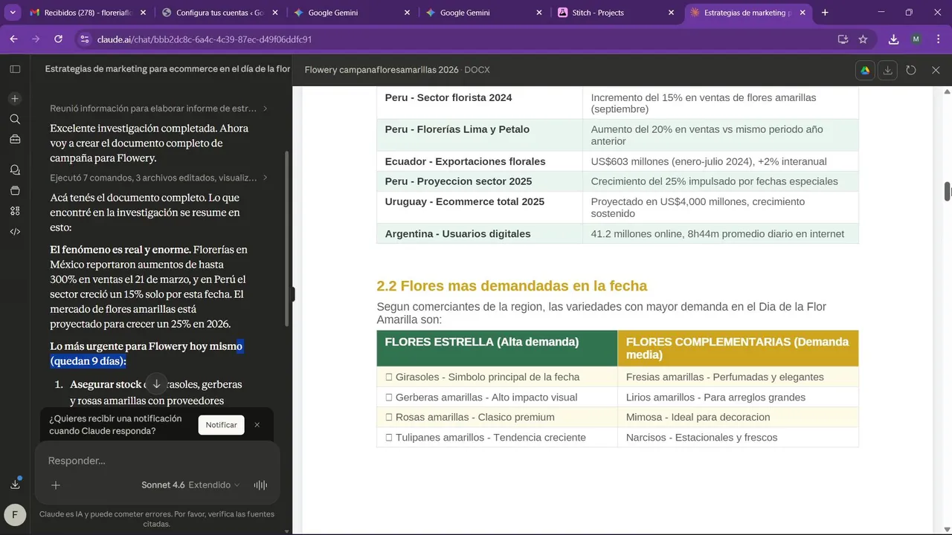Go back with the browser back arrow
This screenshot has width=952, height=535.
tap(13, 39)
